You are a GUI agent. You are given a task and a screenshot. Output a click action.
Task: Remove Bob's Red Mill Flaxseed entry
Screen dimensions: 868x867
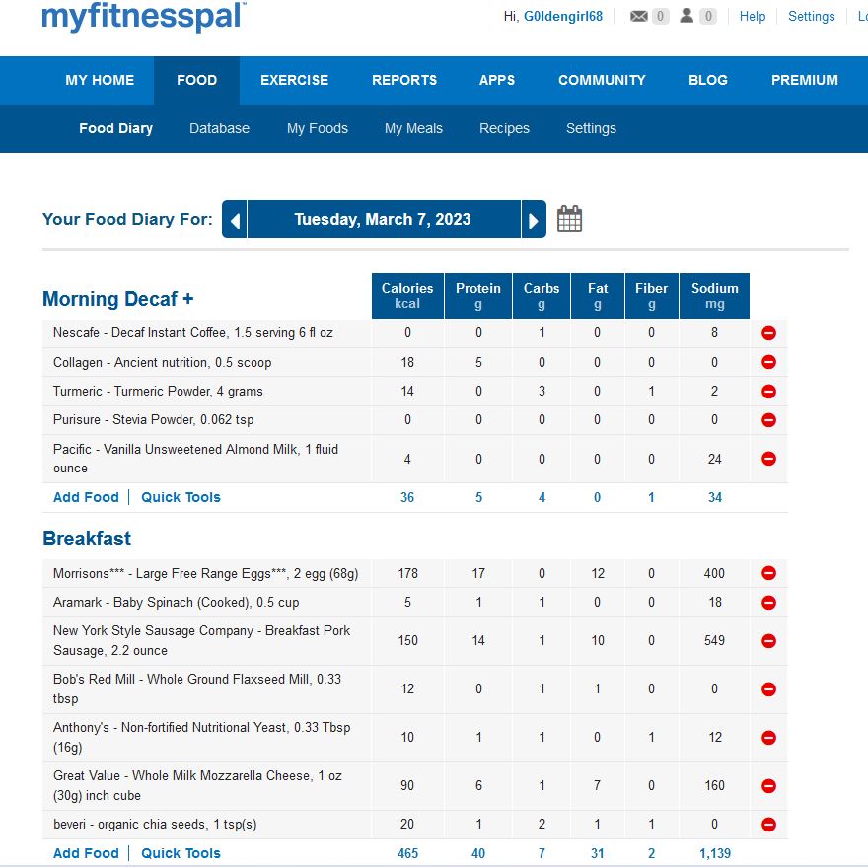click(768, 689)
